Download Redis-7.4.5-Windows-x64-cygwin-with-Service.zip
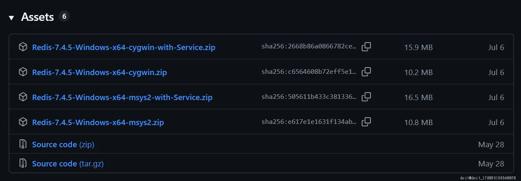Screen dimensions: 521x181 click(123, 47)
